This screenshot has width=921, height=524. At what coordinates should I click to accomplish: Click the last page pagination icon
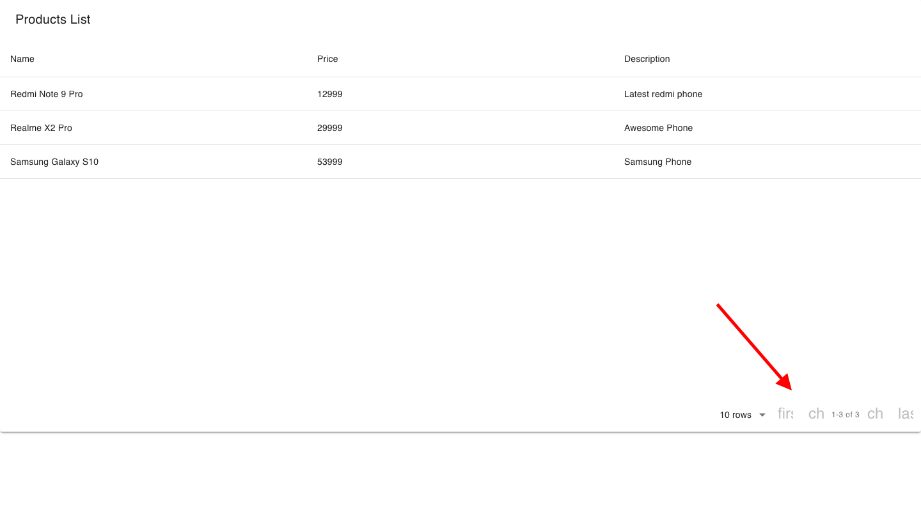[906, 414]
